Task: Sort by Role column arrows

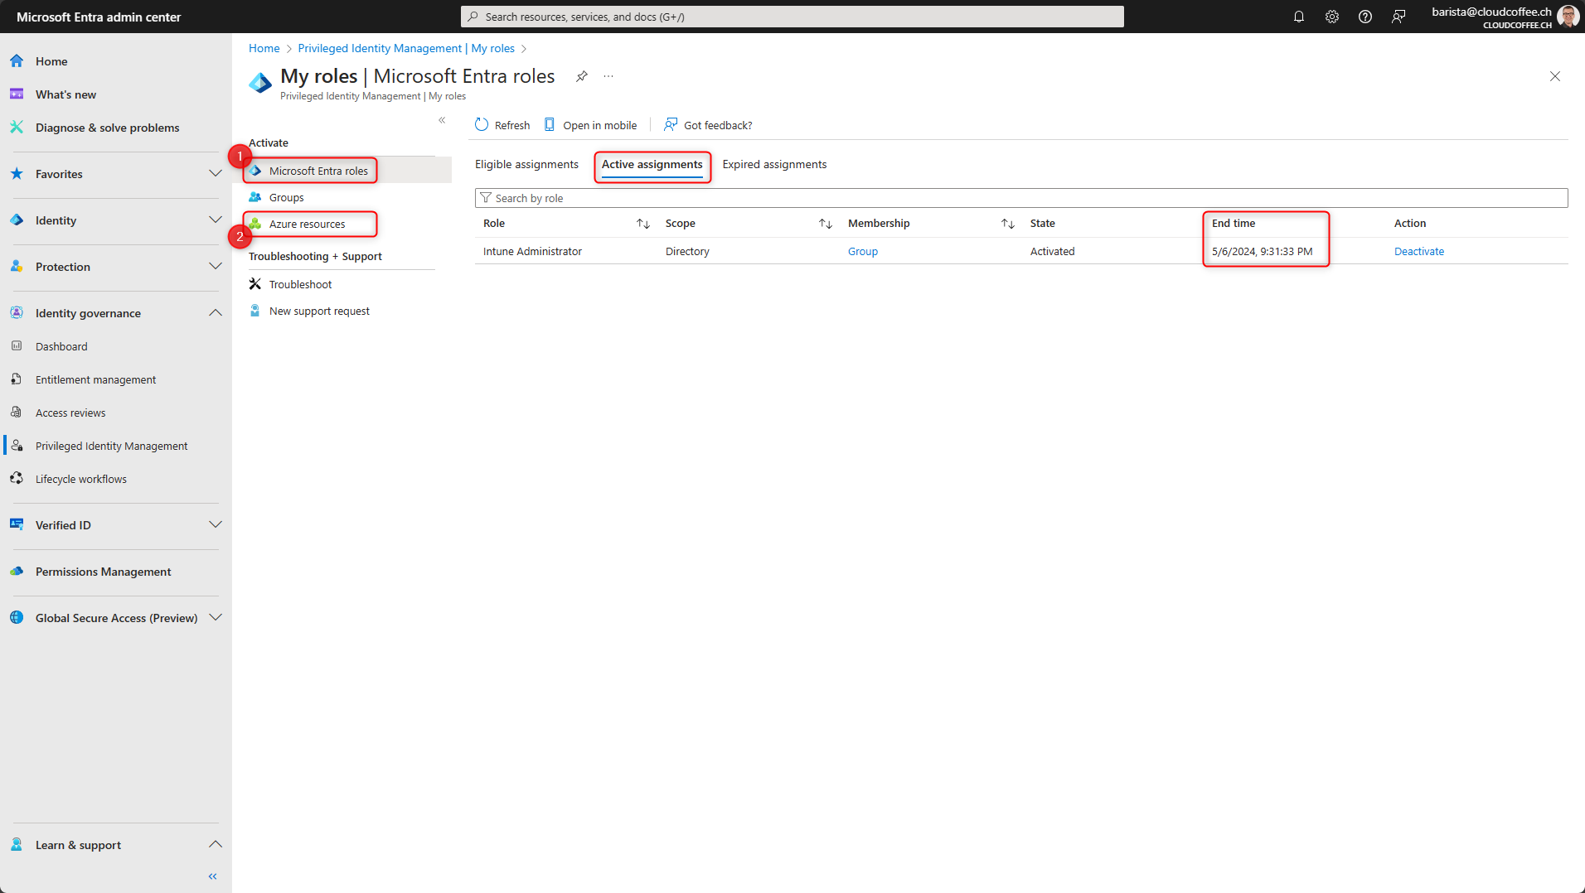Action: coord(643,224)
